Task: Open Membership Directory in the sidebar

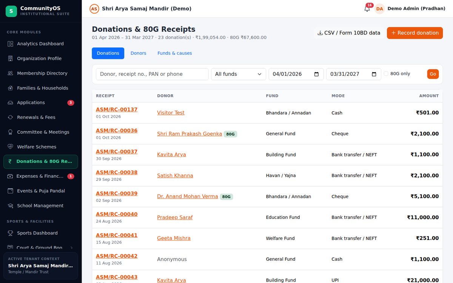Action: (41, 73)
